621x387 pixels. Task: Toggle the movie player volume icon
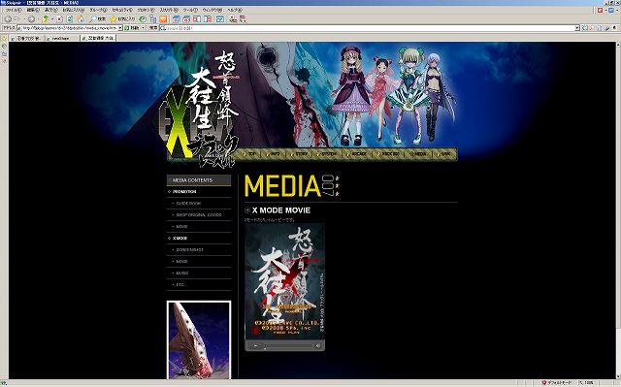(317, 346)
